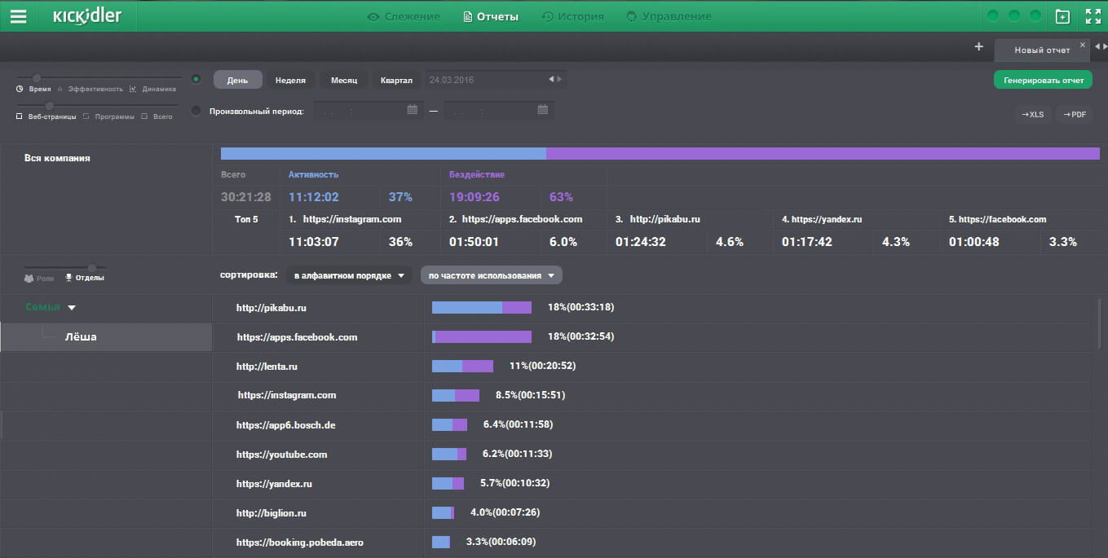Open the Управление tab
The image size is (1108, 558).
point(669,16)
